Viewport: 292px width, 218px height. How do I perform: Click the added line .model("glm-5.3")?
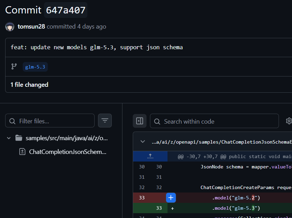pyautogui.click(x=236, y=208)
